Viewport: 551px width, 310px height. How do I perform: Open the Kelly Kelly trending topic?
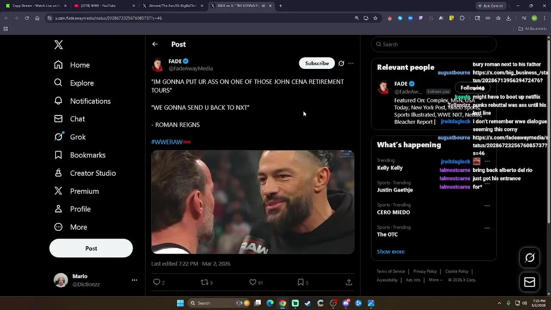pos(390,168)
